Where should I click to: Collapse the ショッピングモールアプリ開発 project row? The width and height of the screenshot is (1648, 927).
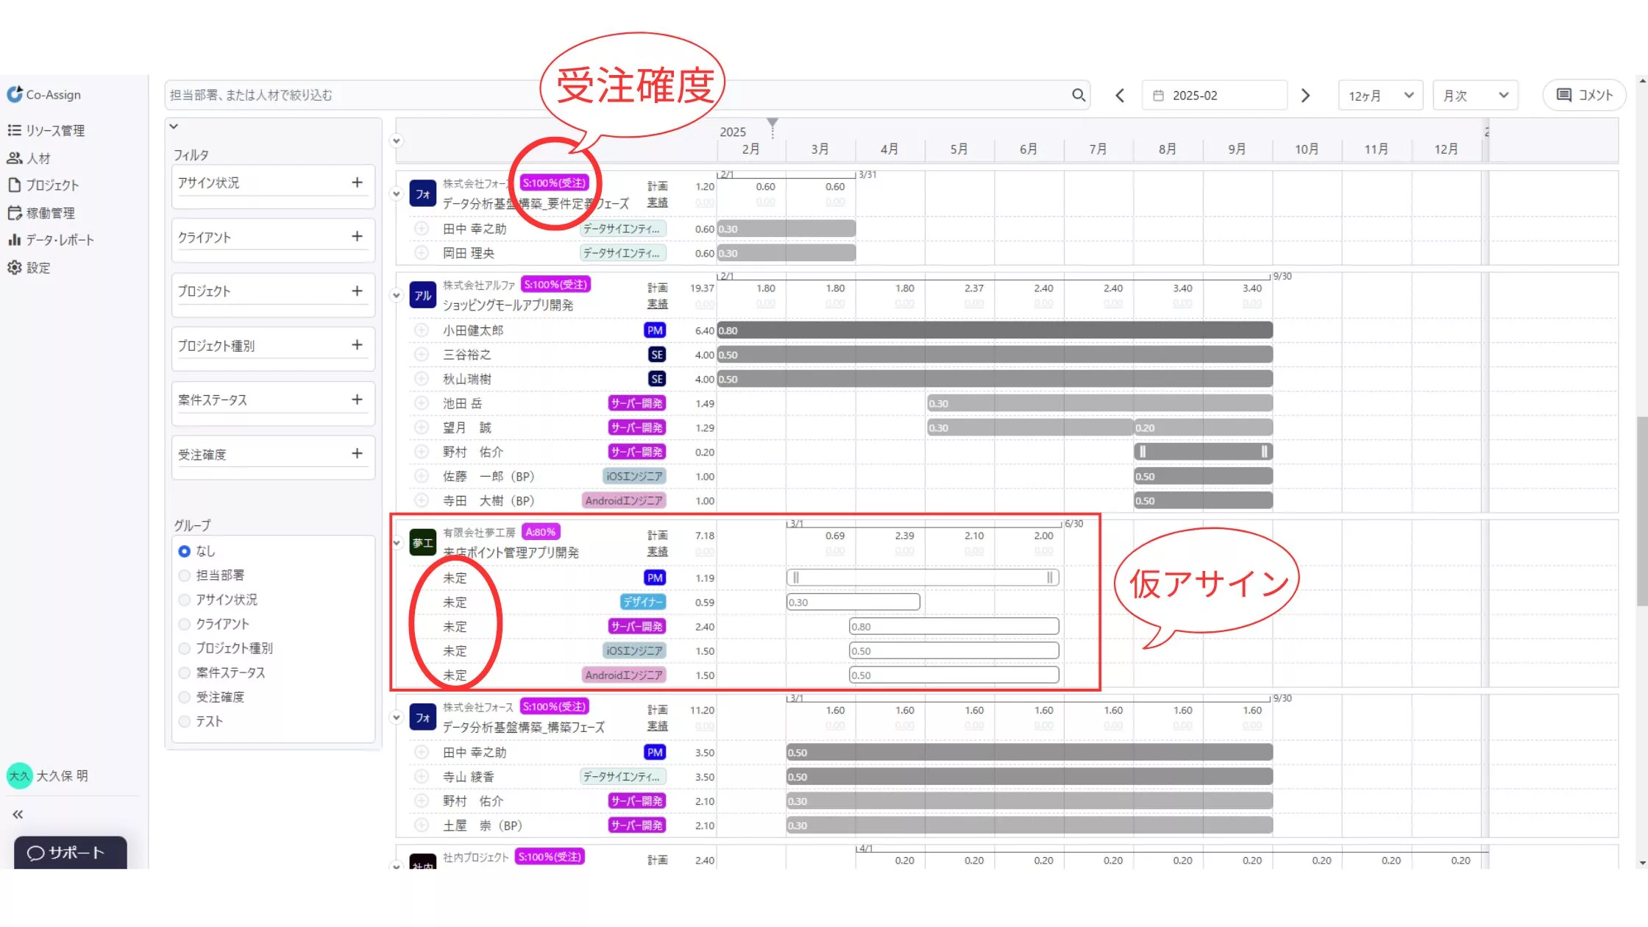coord(396,296)
